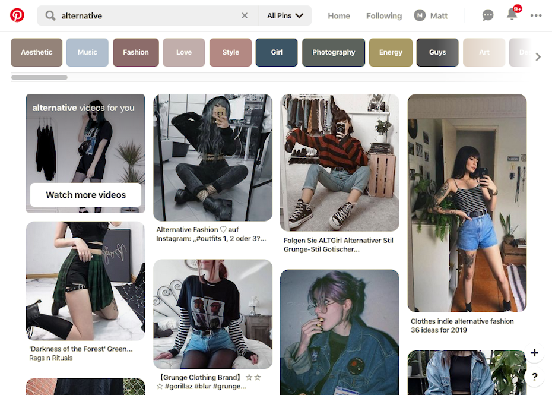Screen dimensions: 552x395
Task: Click the Pinterest logo icon
Action: [x=17, y=15]
